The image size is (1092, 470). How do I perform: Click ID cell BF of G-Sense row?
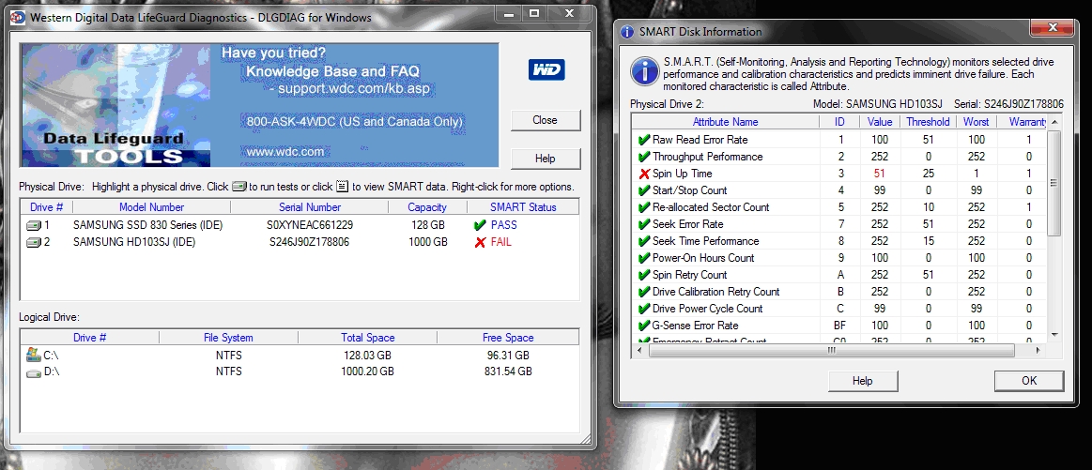(x=840, y=326)
